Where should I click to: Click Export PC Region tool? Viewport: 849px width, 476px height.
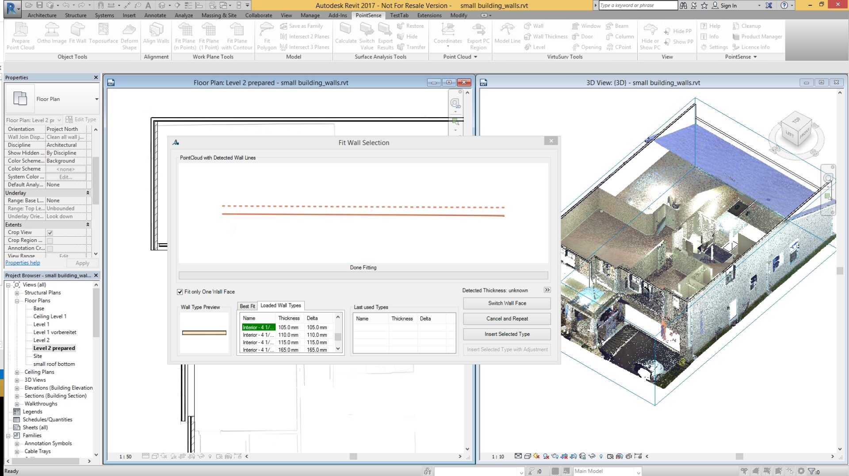(478, 36)
